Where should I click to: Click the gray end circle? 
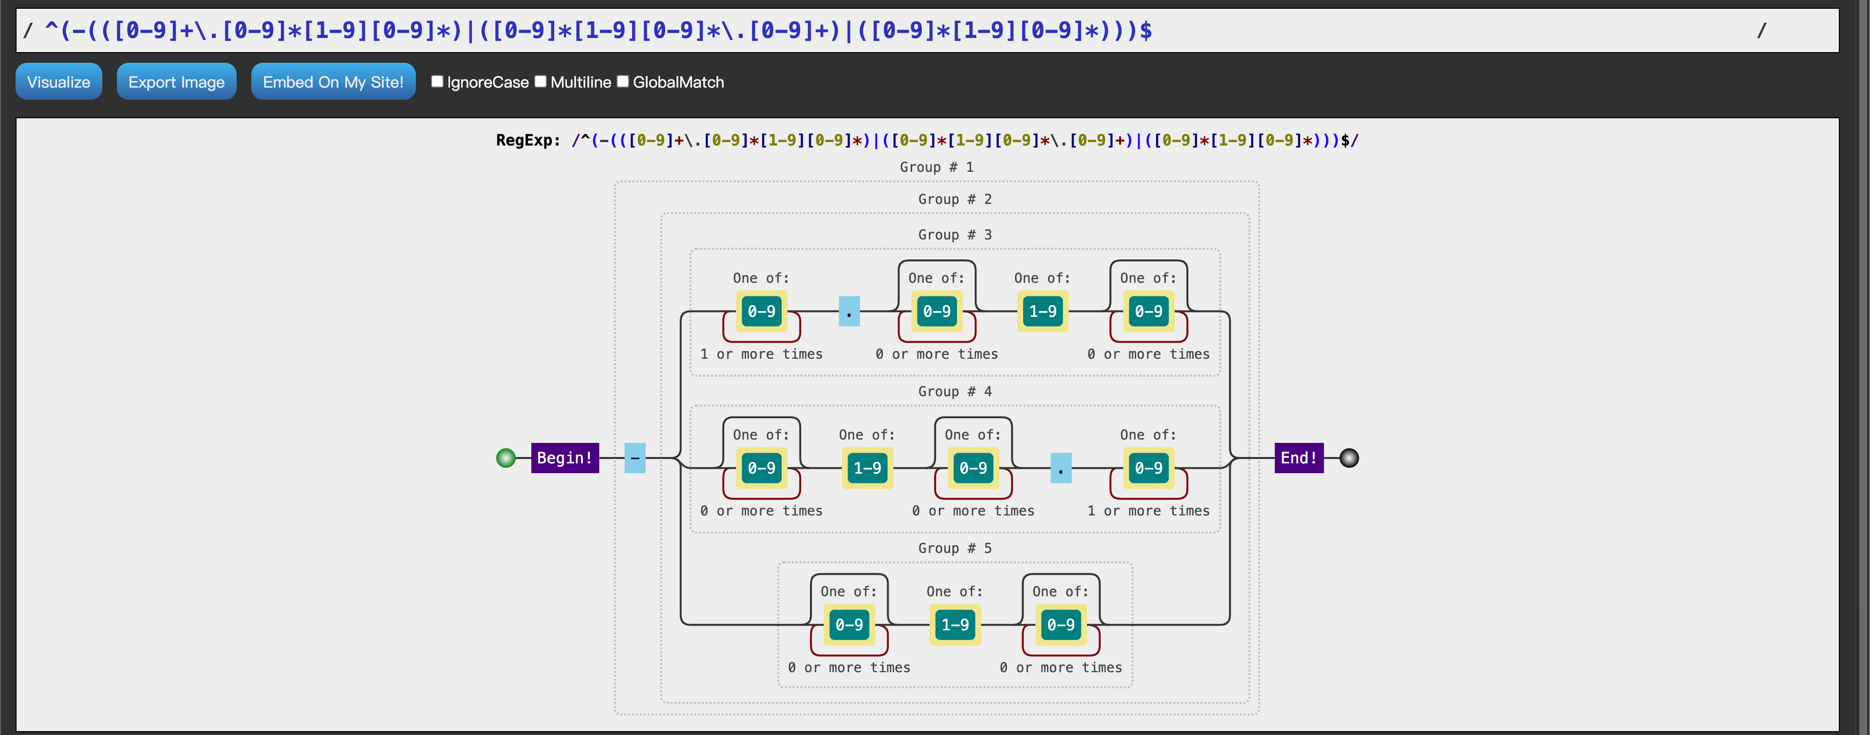[x=1349, y=458]
